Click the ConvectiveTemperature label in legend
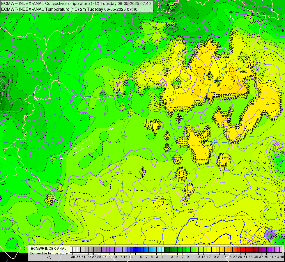Screen dimensions: 285x262 (49, 253)
